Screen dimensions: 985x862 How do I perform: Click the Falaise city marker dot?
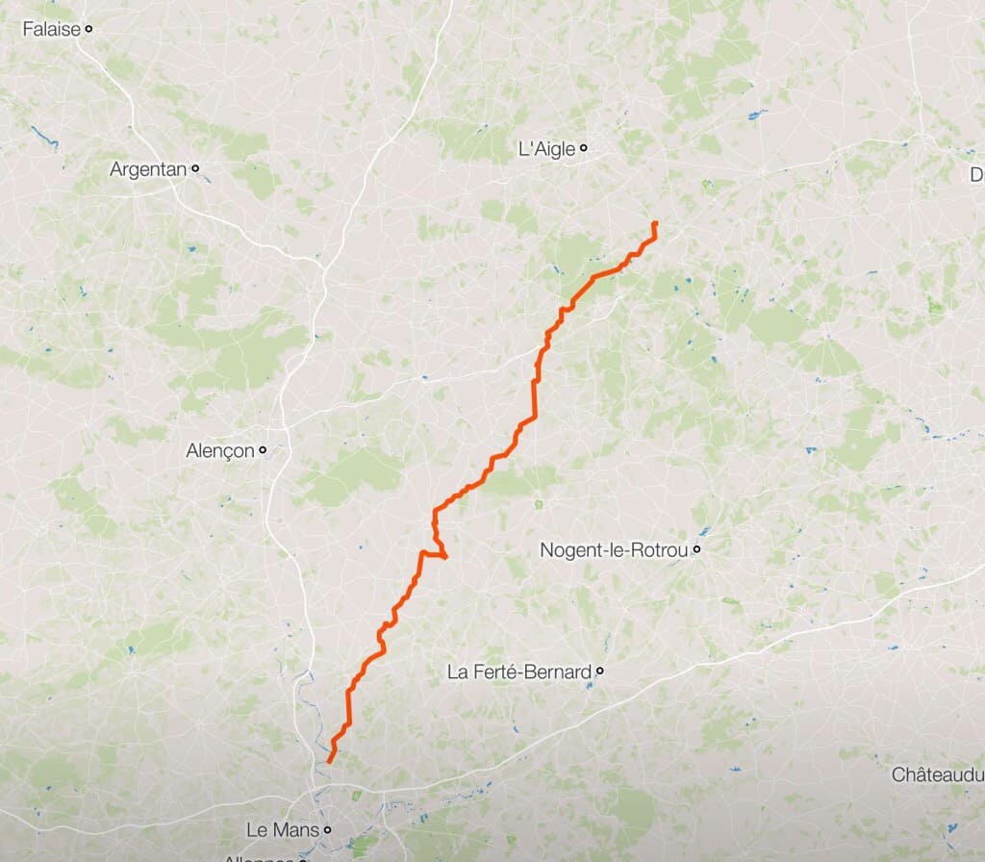pos(88,29)
